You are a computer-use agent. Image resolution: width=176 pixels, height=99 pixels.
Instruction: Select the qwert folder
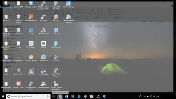[6, 71]
